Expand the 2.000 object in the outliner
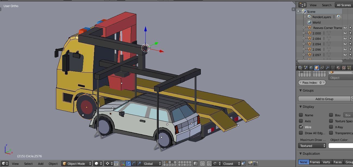Viewport: 353px width, 167px height. point(304,33)
